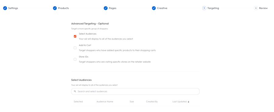Open the Creative step label
Image resolution: width=274 pixels, height=112 pixels.
pos(162,8)
